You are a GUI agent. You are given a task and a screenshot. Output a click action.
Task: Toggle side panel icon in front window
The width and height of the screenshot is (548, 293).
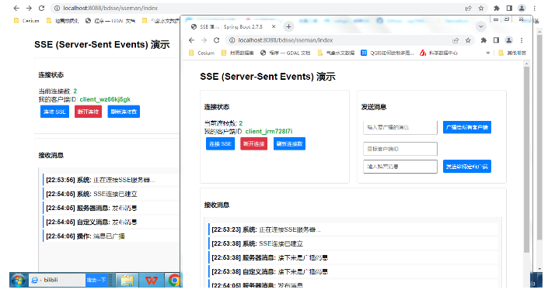[496, 40]
